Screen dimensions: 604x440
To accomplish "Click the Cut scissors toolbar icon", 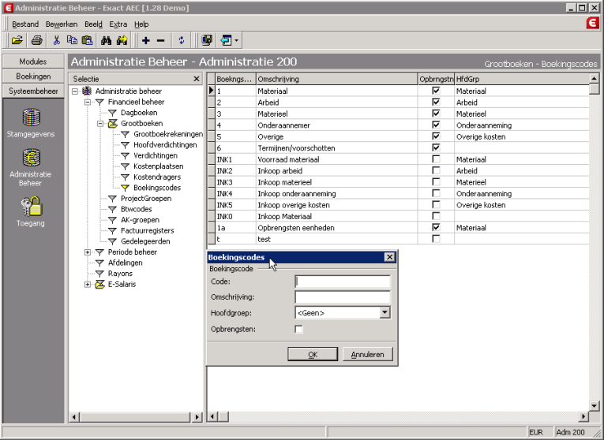I will (57, 40).
